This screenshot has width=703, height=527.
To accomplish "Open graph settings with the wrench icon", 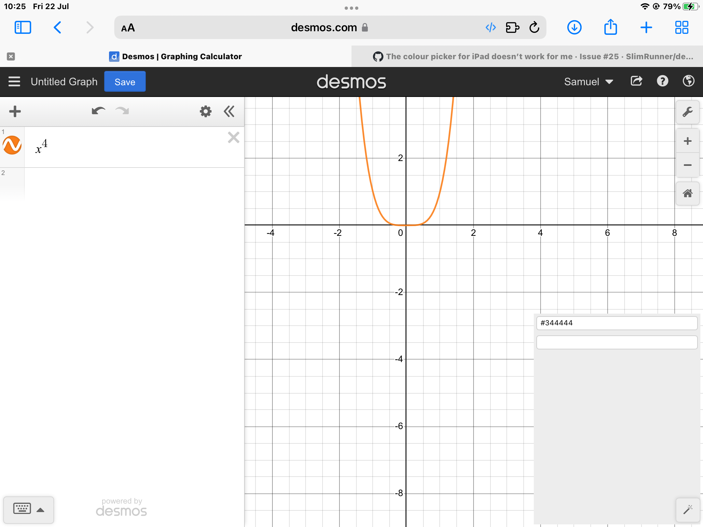I will click(x=688, y=112).
